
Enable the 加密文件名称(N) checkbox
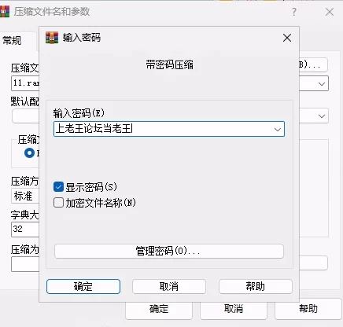[58, 203]
